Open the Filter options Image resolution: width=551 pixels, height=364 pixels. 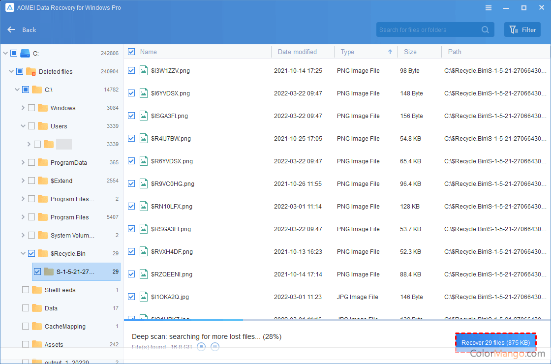522,30
